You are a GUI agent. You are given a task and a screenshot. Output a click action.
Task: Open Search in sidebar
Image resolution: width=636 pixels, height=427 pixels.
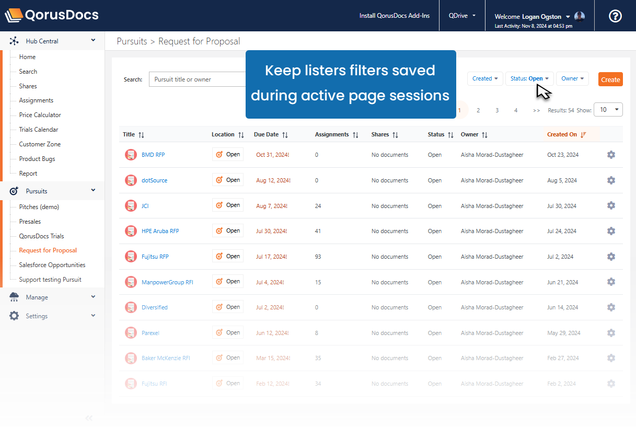click(28, 72)
